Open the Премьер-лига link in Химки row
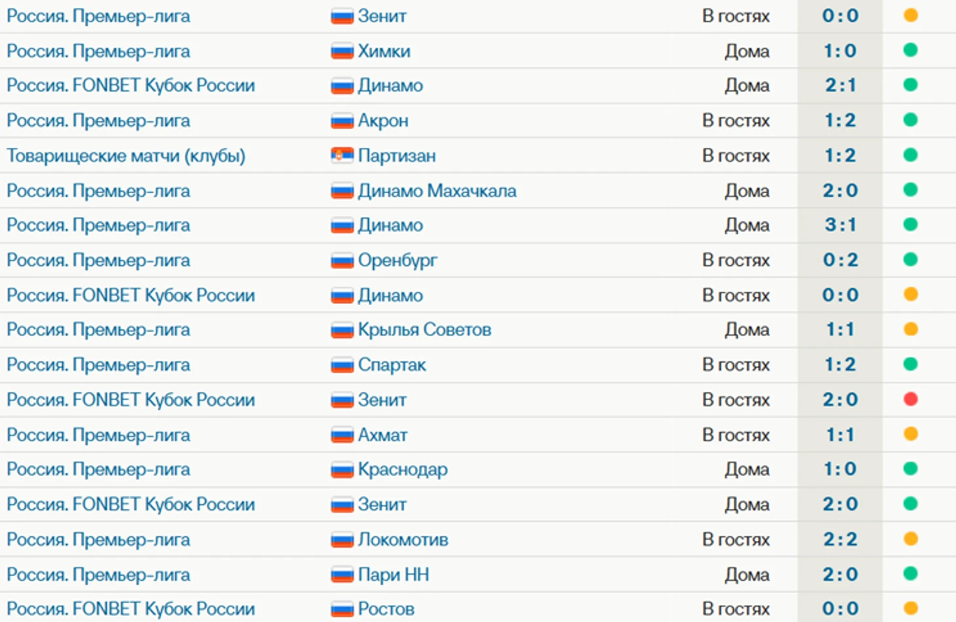956x622 pixels. 98,51
